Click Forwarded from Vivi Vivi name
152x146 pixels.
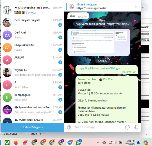(x=108, y=79)
